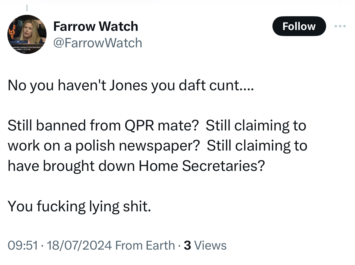
Task: Click the Farrow Watch display name
Action: coord(95,26)
